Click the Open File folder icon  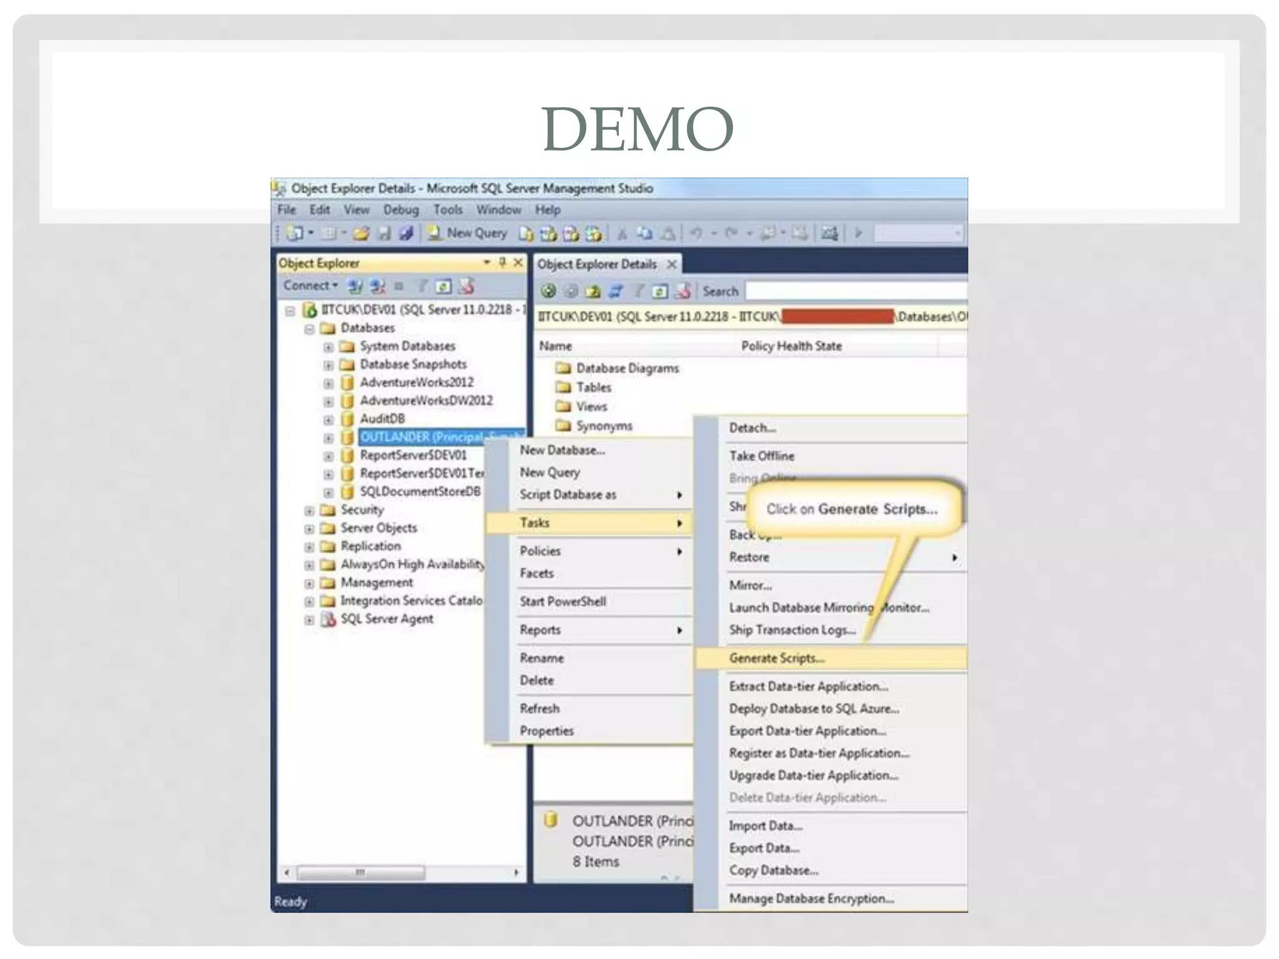[x=361, y=234]
